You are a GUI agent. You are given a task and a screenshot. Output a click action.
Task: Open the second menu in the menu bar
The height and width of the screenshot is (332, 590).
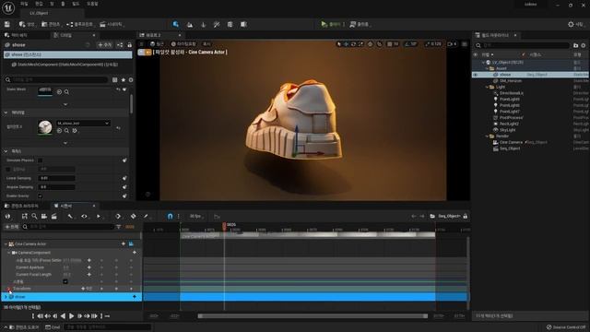pos(39,4)
